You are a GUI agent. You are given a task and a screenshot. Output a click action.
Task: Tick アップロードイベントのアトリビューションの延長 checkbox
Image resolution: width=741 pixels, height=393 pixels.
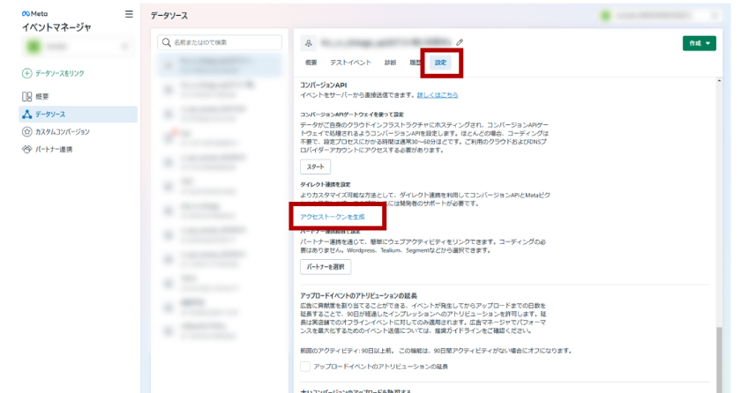305,366
